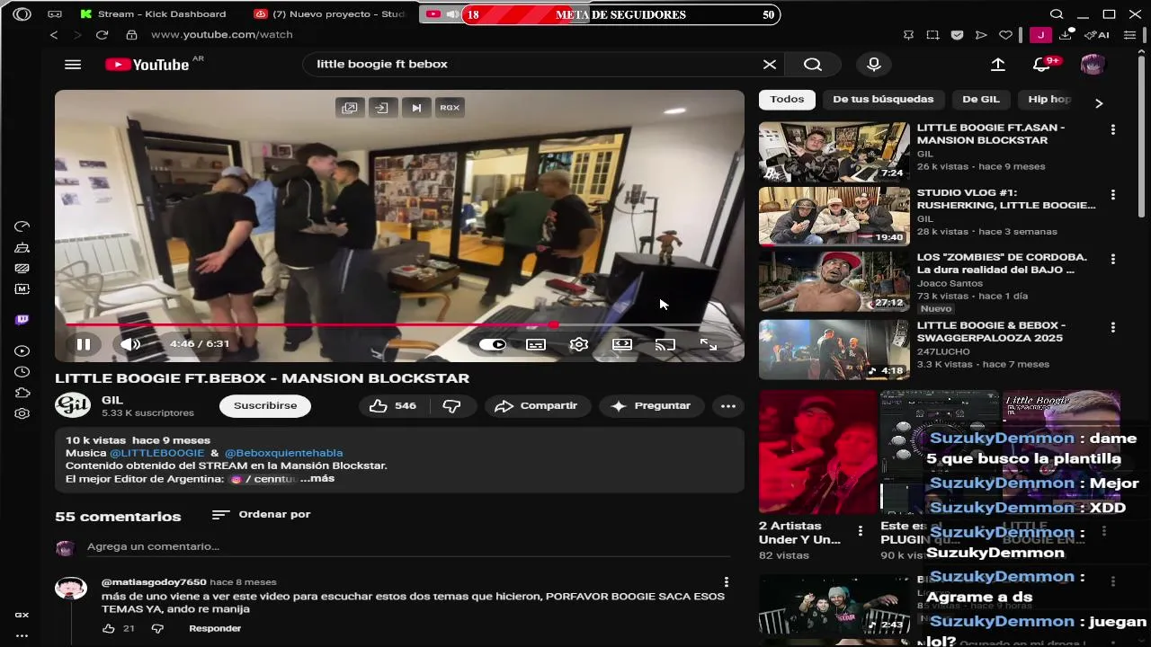Screen dimensions: 1151x647
Task: Open the Opera menu logo
Action: (22, 14)
